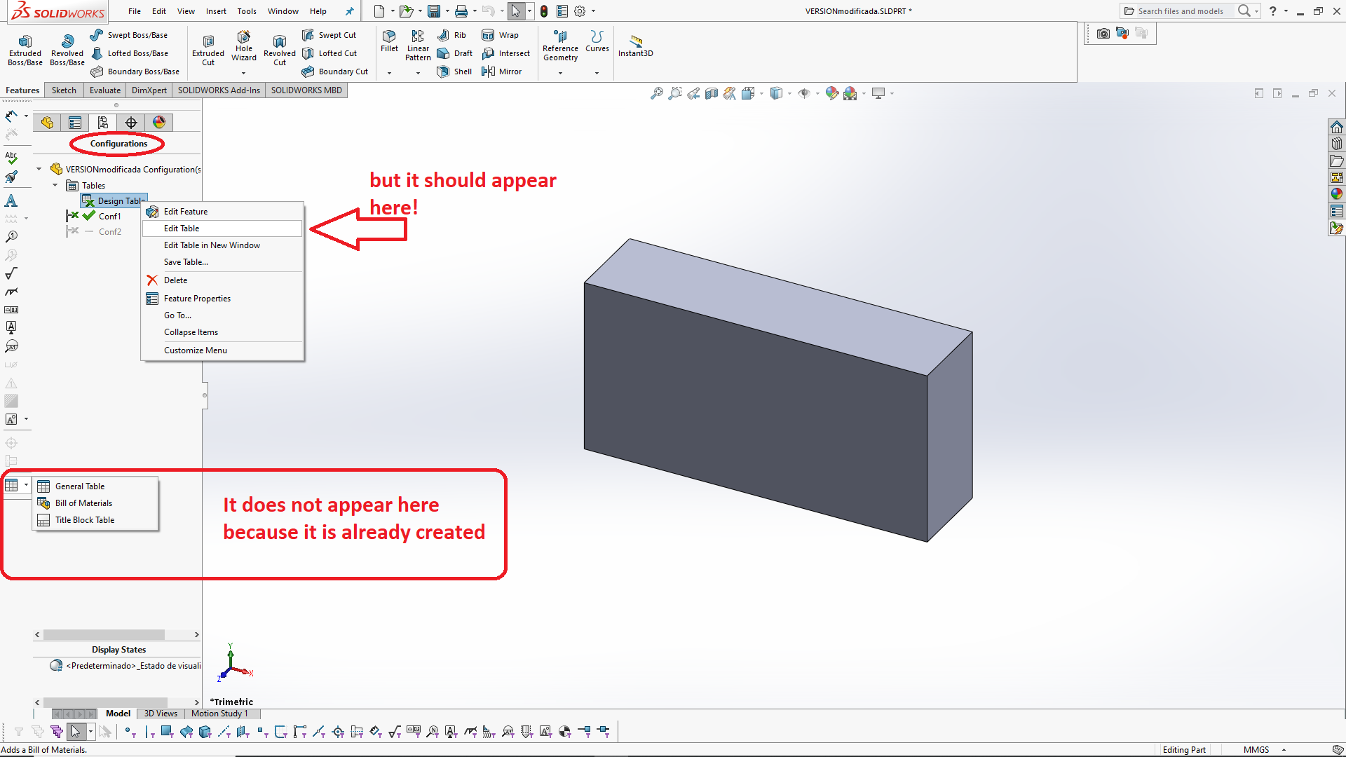Click Feature Properties in context menu
Screen dimensions: 1346x757
pos(197,299)
